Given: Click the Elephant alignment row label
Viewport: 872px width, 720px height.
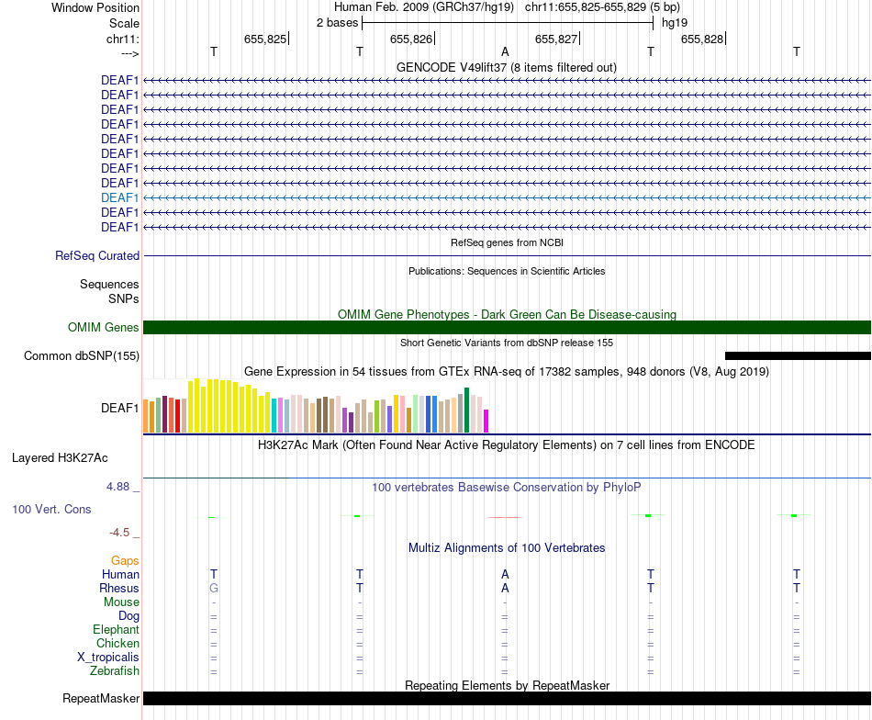Looking at the screenshot, I should click(x=116, y=629).
